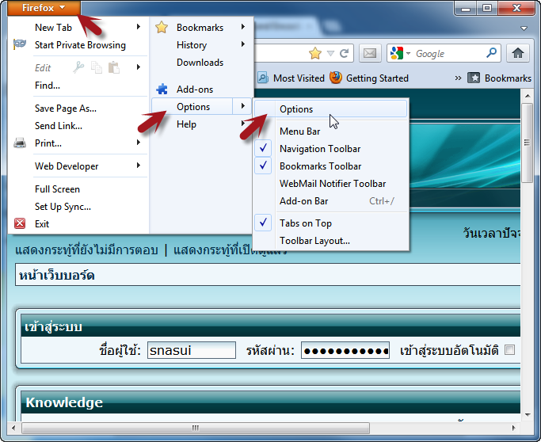
Task: Click the Bookmarks star icon in menu
Action: 162,27
